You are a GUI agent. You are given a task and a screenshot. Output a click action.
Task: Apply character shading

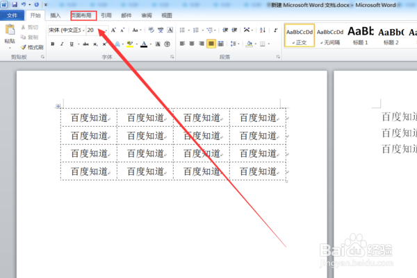(x=158, y=44)
